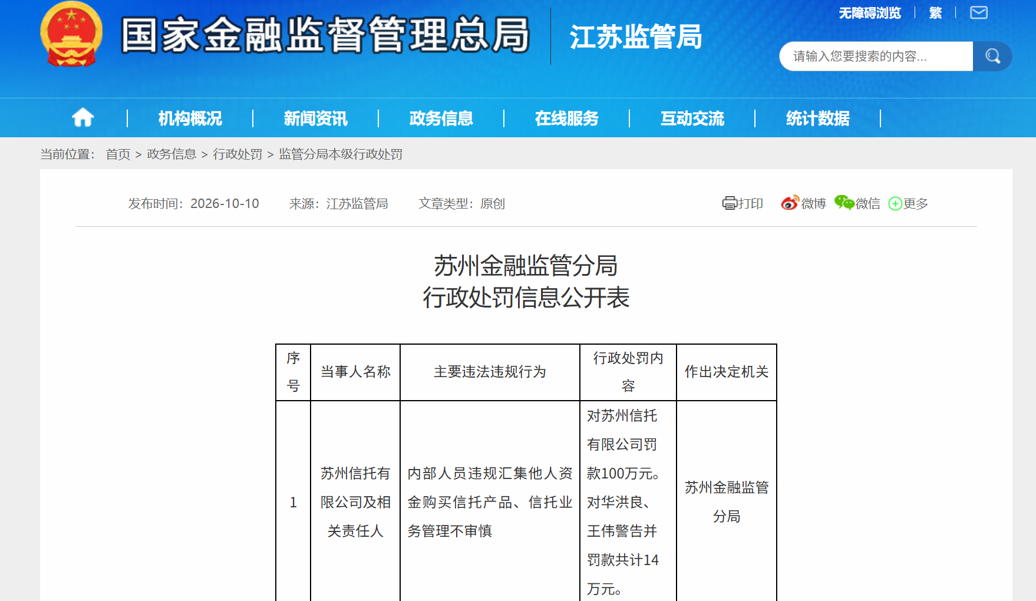Click the violation description table cell
This screenshot has width=1036, height=601.
coord(490,502)
